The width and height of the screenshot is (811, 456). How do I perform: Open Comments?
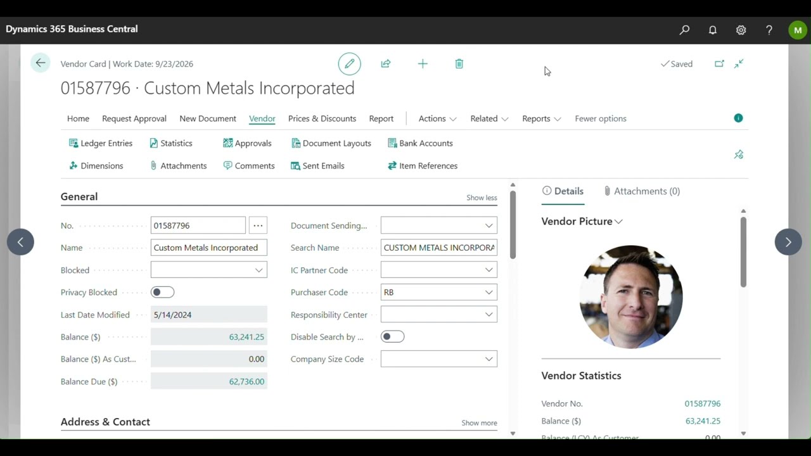(x=249, y=166)
